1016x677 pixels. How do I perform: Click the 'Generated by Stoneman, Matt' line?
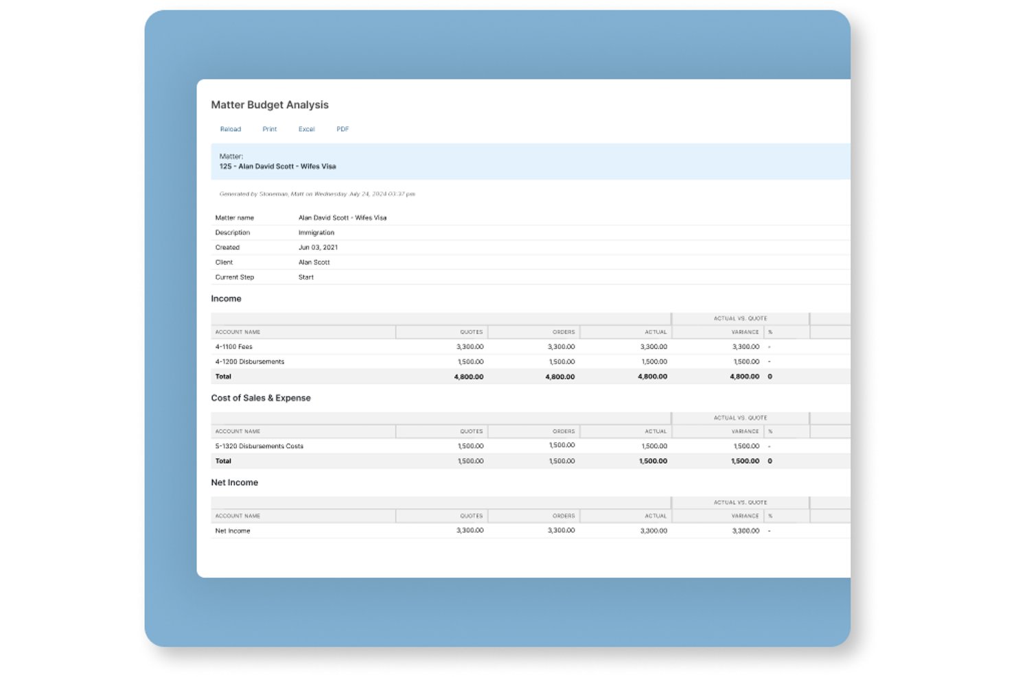pyautogui.click(x=317, y=194)
